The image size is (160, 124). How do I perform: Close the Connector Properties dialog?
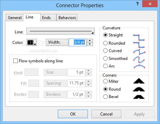click(150, 4)
